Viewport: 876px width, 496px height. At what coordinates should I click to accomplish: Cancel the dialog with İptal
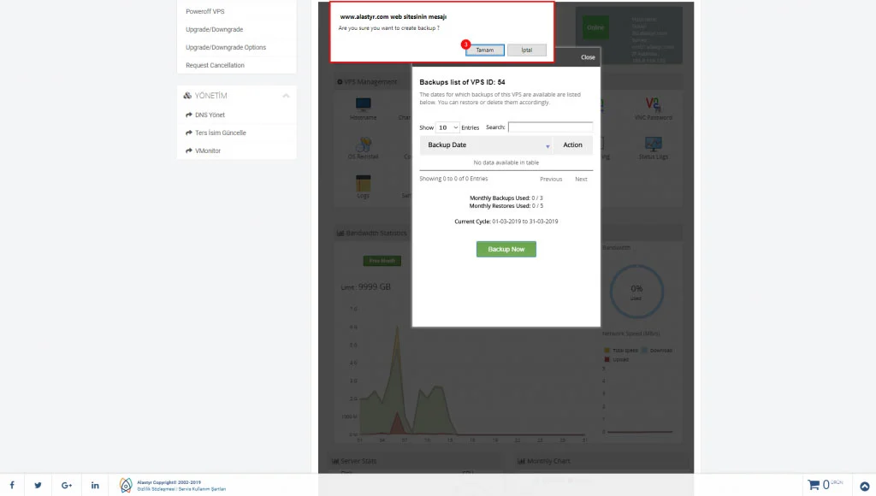(x=526, y=50)
